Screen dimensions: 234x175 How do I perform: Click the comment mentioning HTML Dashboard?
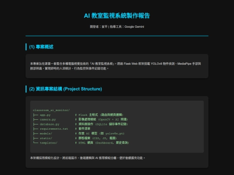point(102,143)
